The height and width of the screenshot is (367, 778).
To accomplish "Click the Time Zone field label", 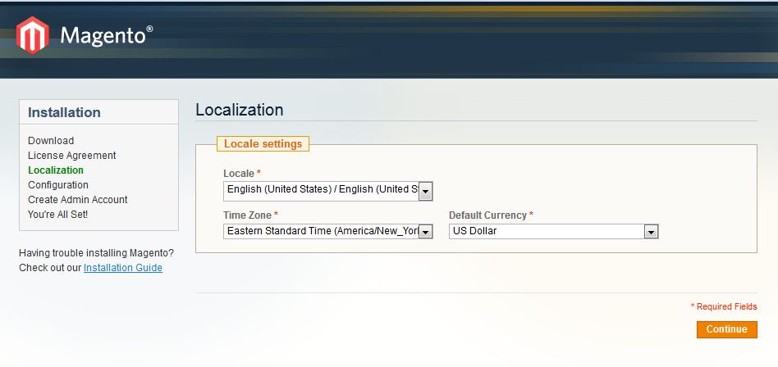I will pyautogui.click(x=250, y=215).
